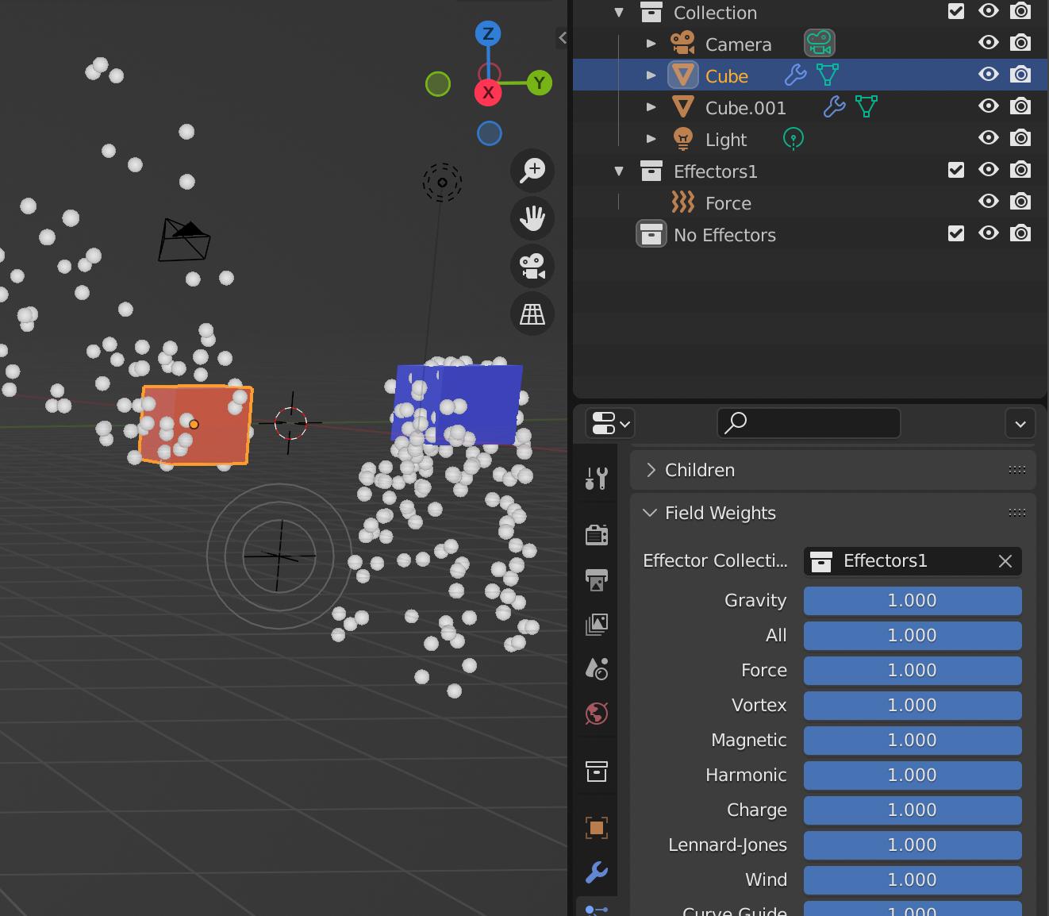Open the properties editor type dropdown

click(609, 423)
